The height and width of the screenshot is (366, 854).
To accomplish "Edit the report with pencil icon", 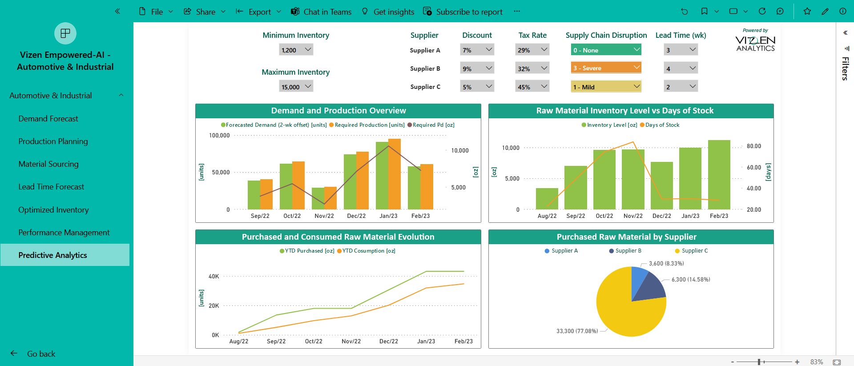I will (x=825, y=12).
